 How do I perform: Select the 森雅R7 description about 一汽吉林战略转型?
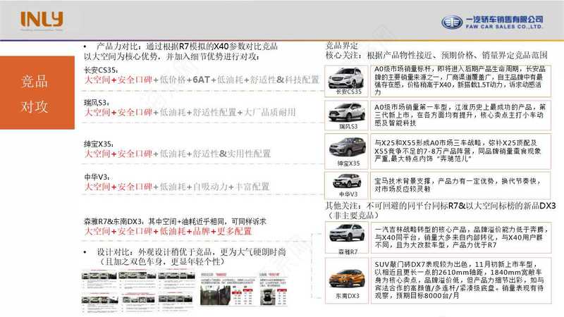461,237
